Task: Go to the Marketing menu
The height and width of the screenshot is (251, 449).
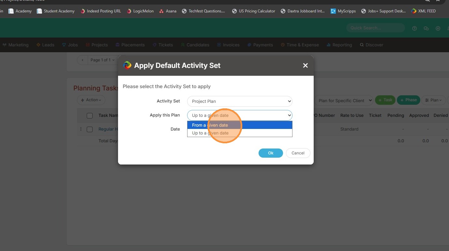Action: 15,45
